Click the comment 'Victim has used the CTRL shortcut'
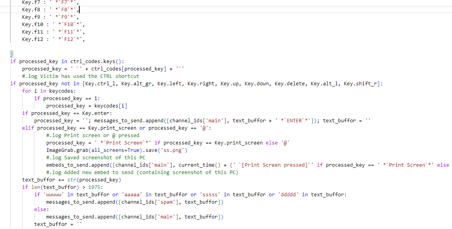Screen dimensions: 452x229 pyautogui.click(x=89, y=76)
